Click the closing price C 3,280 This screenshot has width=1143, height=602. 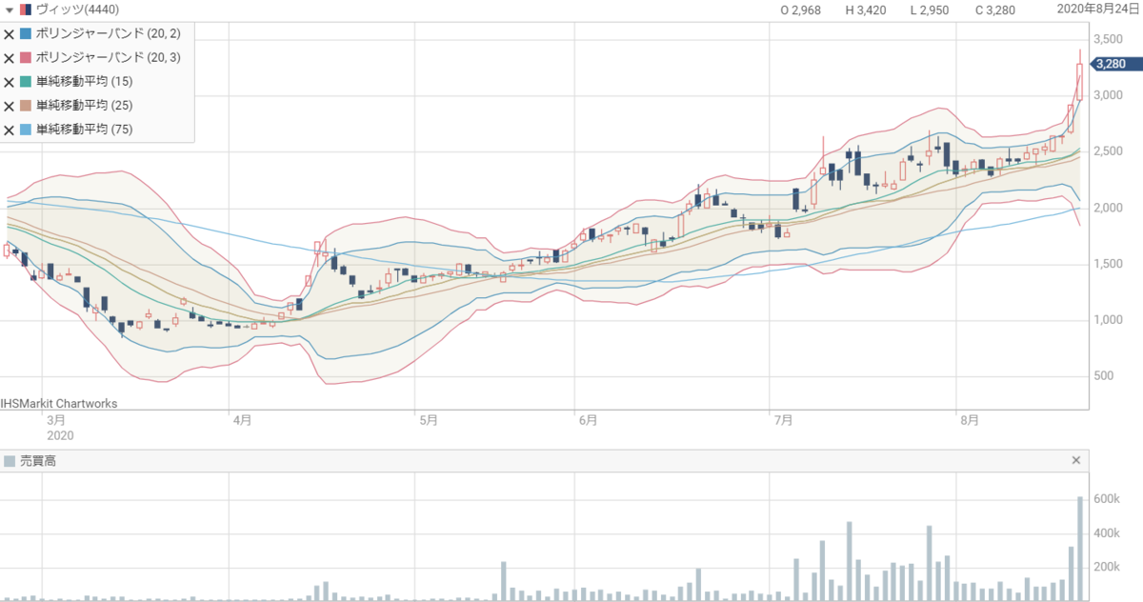[x=995, y=10]
